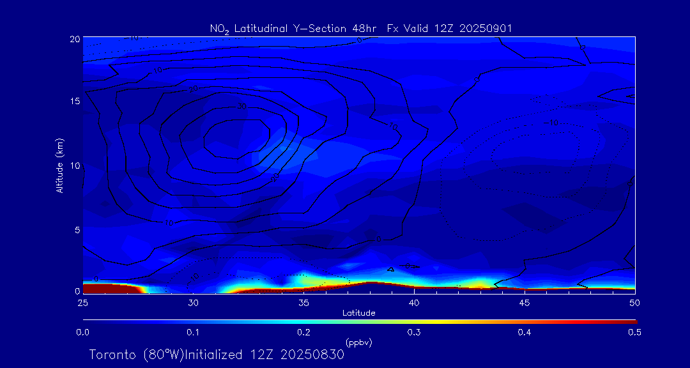Click the Altitude (km) axis label
Image resolution: width=690 pixels, height=368 pixels.
pyautogui.click(x=59, y=165)
